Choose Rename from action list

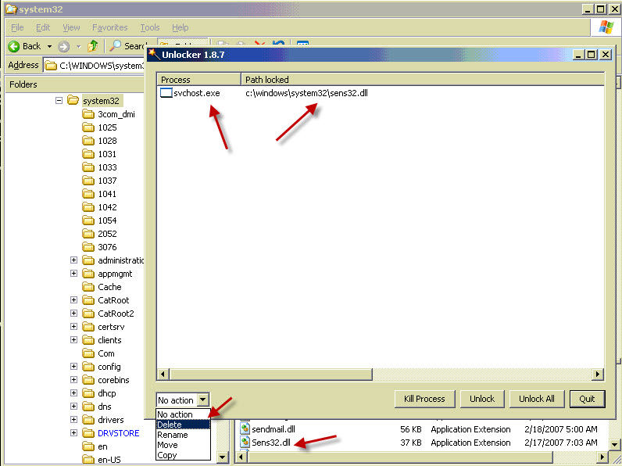click(x=183, y=435)
